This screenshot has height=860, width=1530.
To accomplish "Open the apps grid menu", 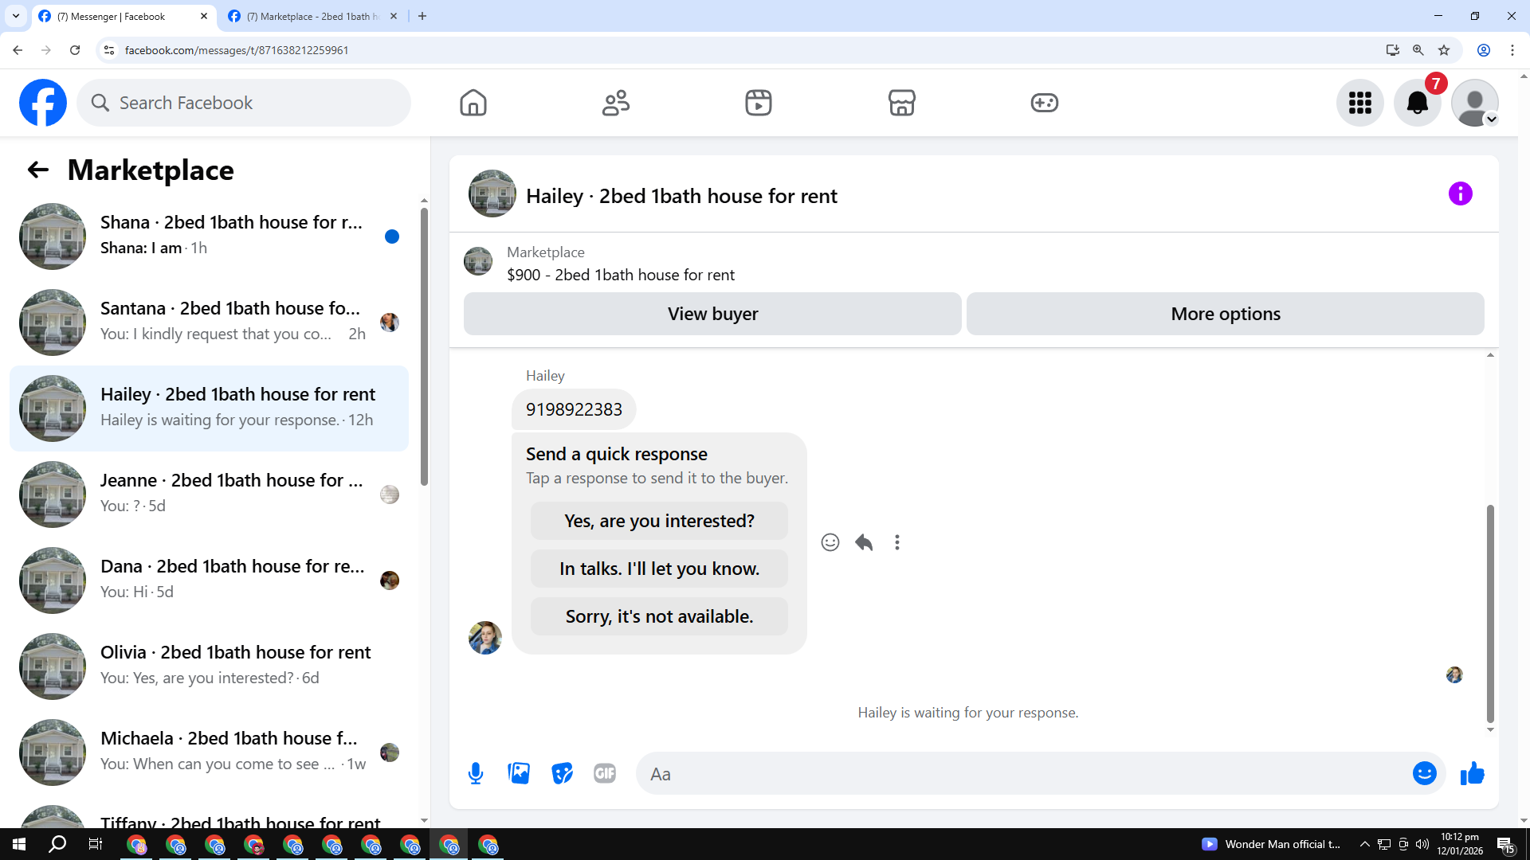I will (x=1359, y=103).
